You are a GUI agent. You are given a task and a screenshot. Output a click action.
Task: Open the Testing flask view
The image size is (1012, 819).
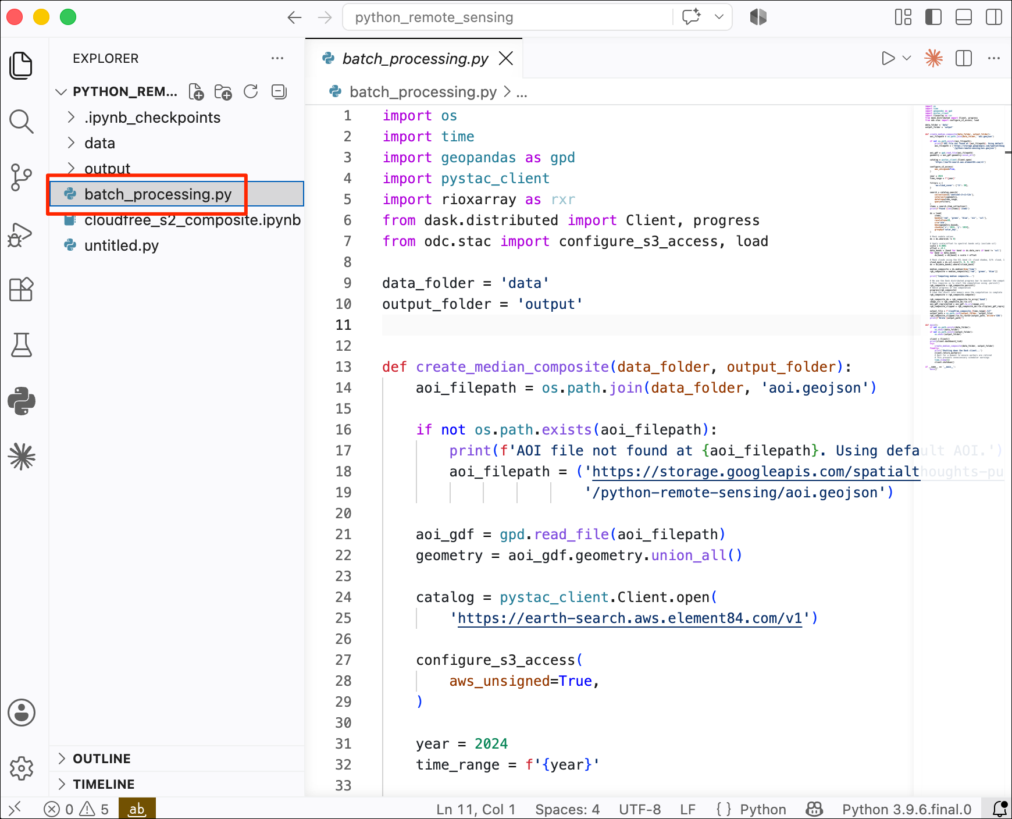(22, 345)
